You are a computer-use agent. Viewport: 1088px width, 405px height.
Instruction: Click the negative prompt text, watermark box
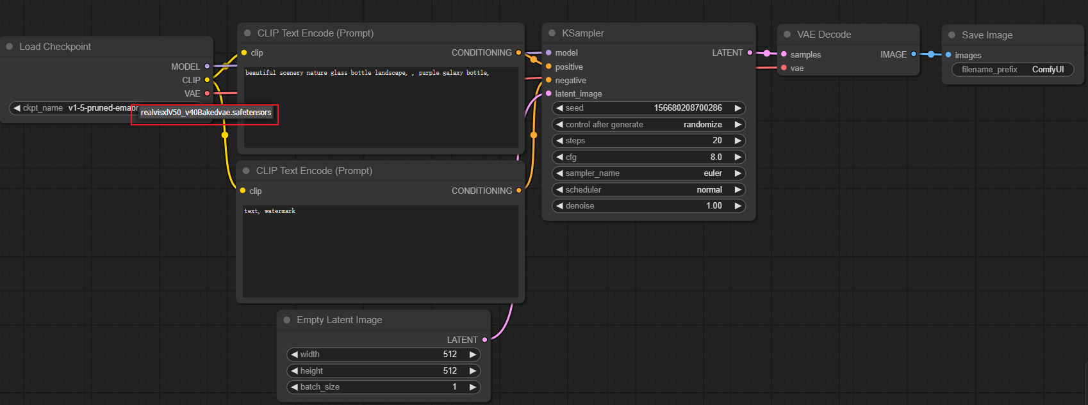380,251
